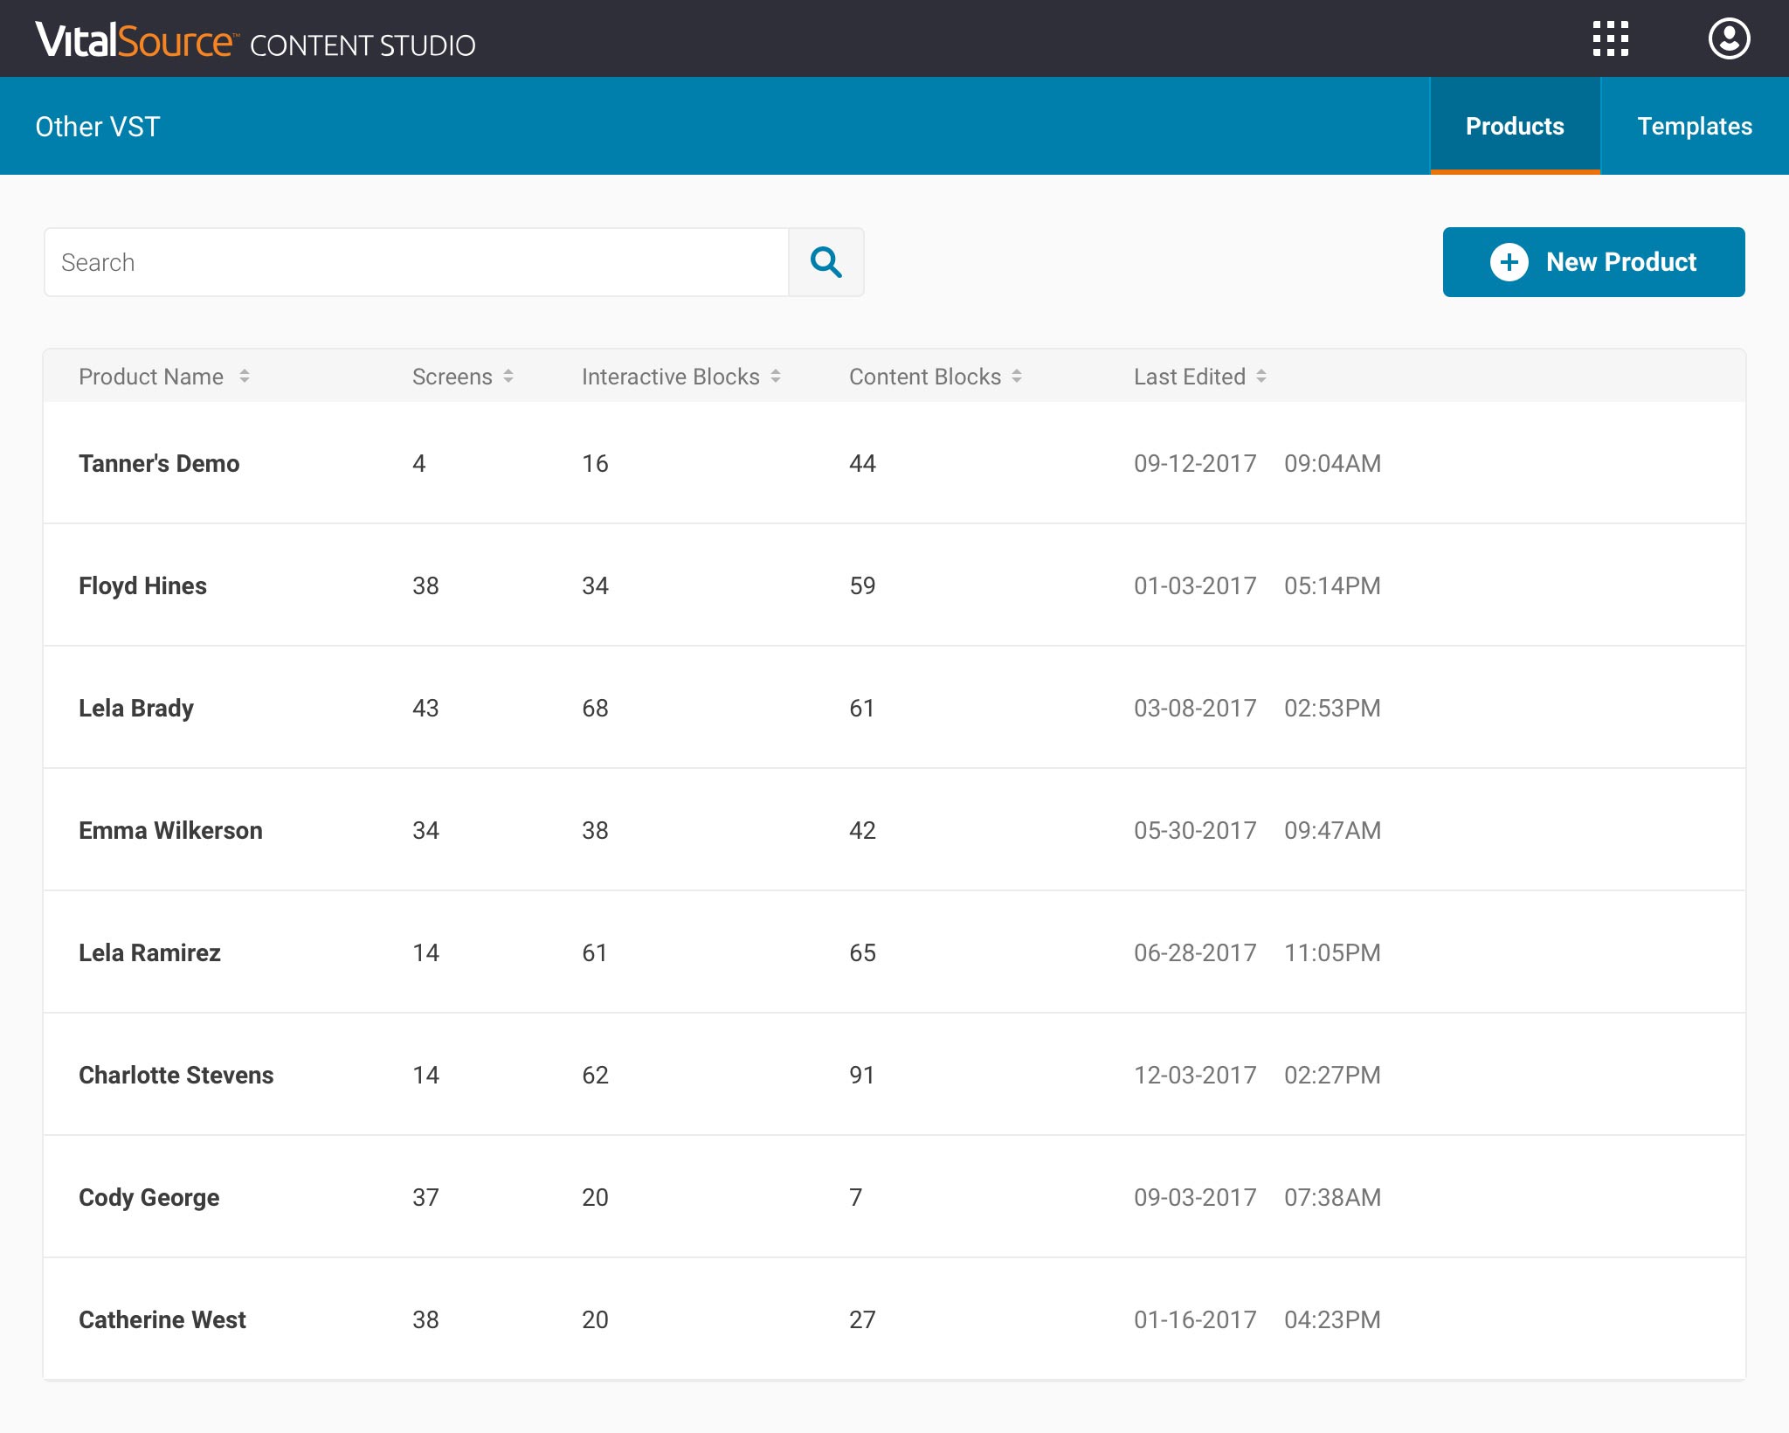
Task: Open the apps grid menu icon
Action: click(1610, 38)
